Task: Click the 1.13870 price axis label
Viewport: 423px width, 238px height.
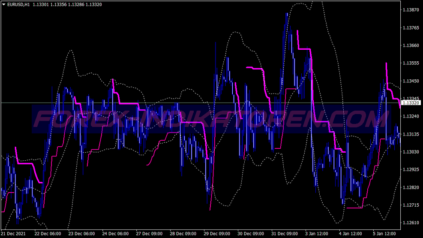Action: click(412, 9)
